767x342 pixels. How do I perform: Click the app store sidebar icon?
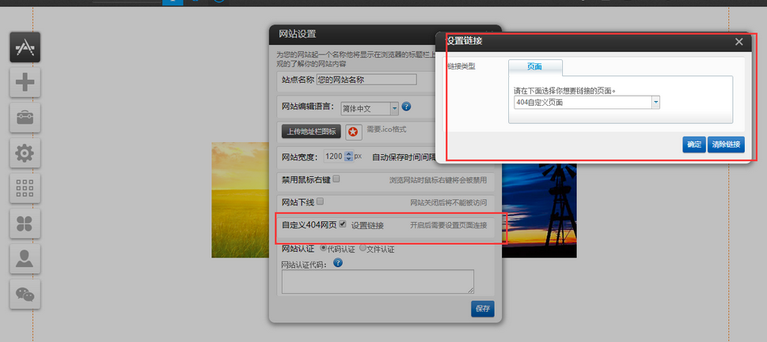pos(25,48)
